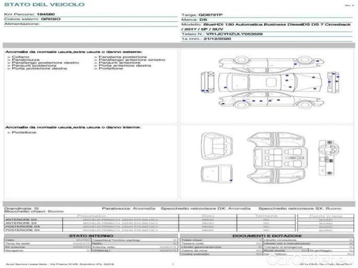This screenshot has height=268, width=358.
Task: Click 'Portellone' in the external anomalies list
Action: coord(111,68)
